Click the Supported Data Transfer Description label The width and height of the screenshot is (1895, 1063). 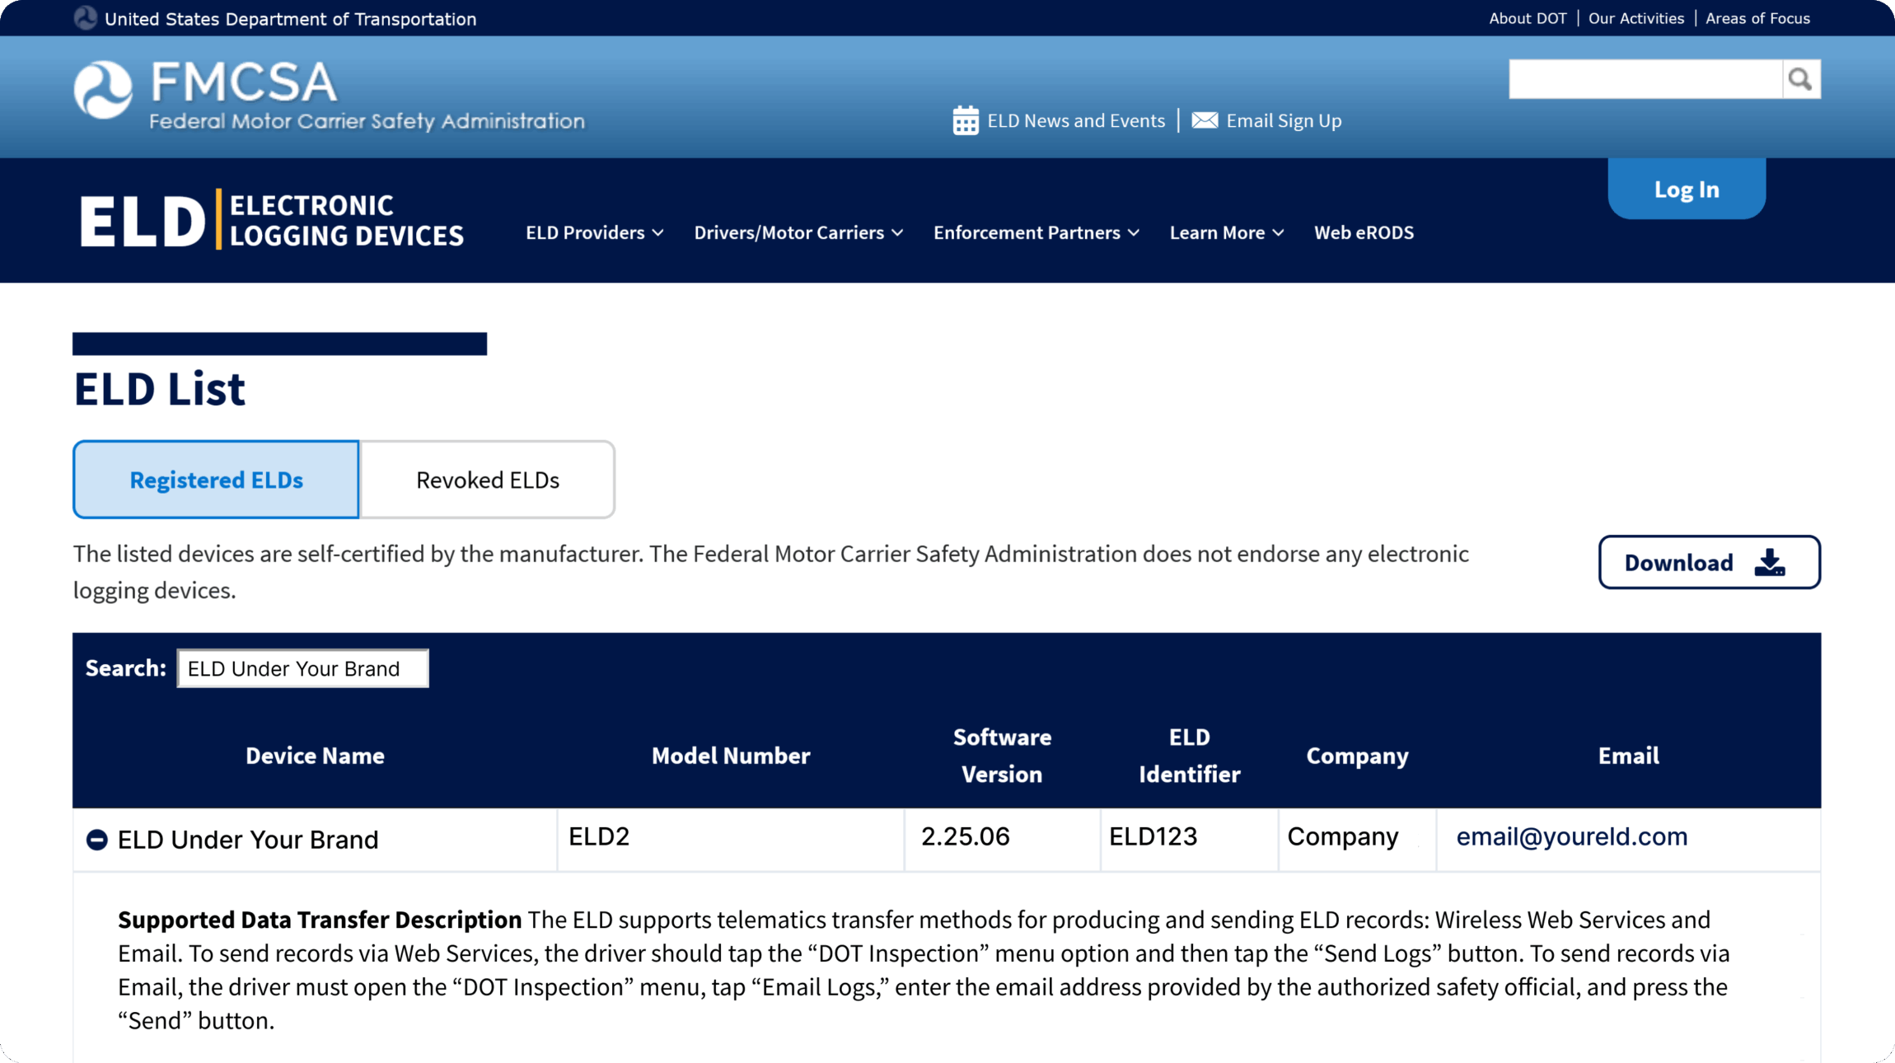click(320, 920)
